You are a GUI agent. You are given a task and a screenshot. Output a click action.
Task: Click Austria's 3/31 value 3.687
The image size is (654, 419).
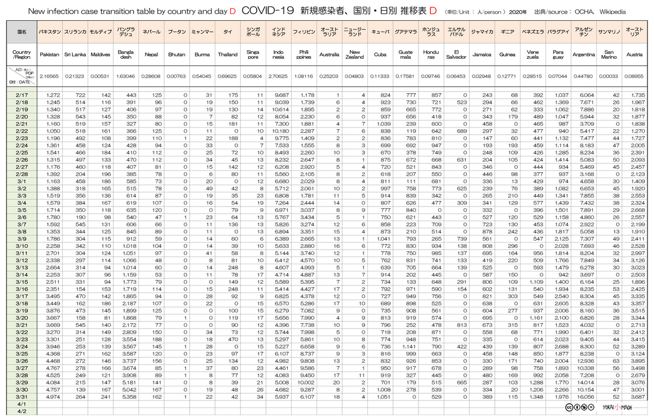(x=637, y=396)
